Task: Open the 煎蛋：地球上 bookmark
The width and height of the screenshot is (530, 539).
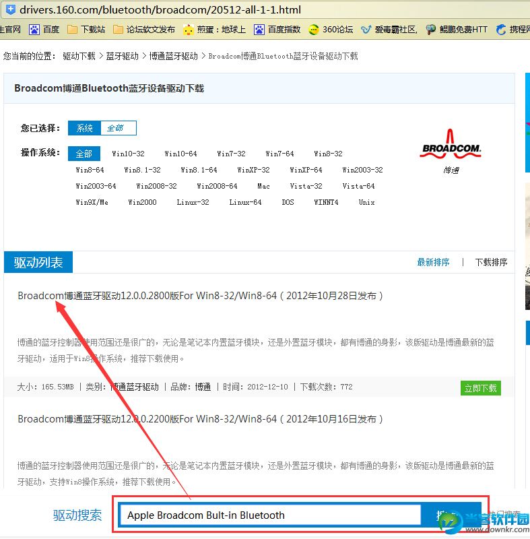Action: click(214, 30)
